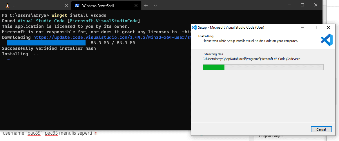Close the "~" terminal tab
The width and height of the screenshot is (339, 141).
pos(66,6)
